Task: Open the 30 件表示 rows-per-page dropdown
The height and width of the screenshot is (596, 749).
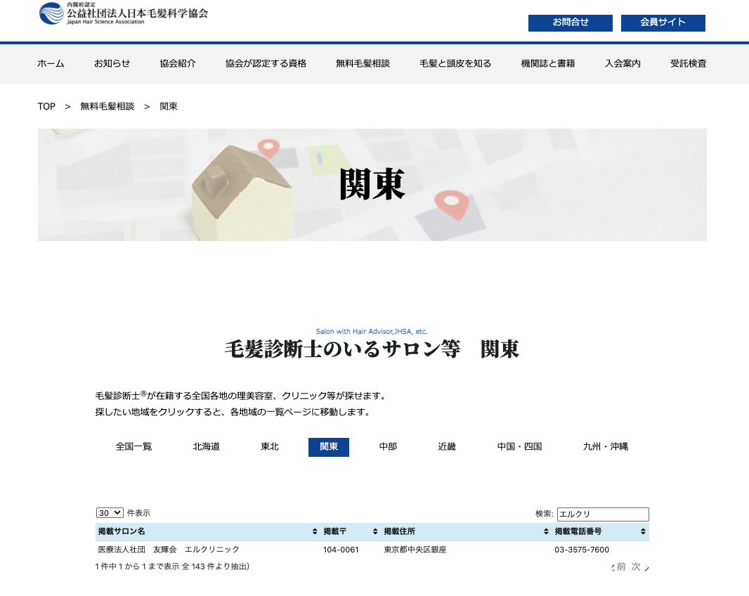Action: coord(110,513)
